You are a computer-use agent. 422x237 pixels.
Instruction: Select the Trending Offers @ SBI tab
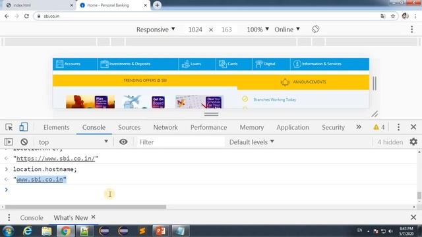click(x=145, y=80)
